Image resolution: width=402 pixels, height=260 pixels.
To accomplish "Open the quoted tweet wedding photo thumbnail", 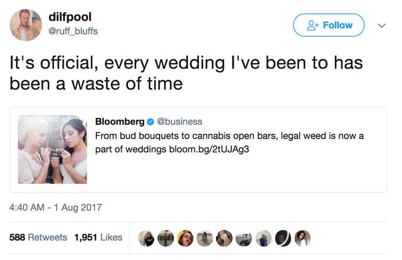I will (53, 149).
